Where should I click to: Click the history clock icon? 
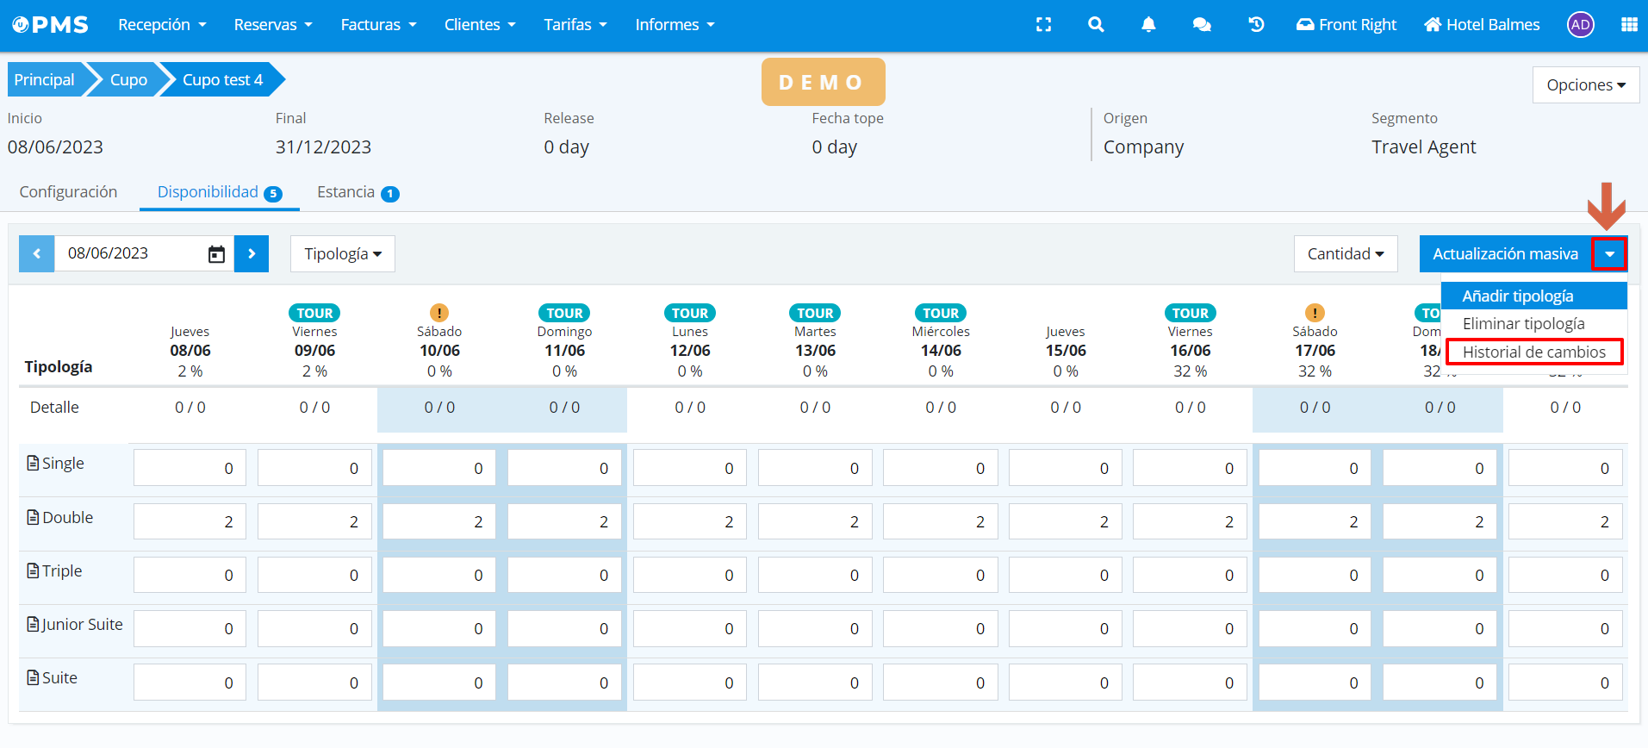[x=1256, y=25]
